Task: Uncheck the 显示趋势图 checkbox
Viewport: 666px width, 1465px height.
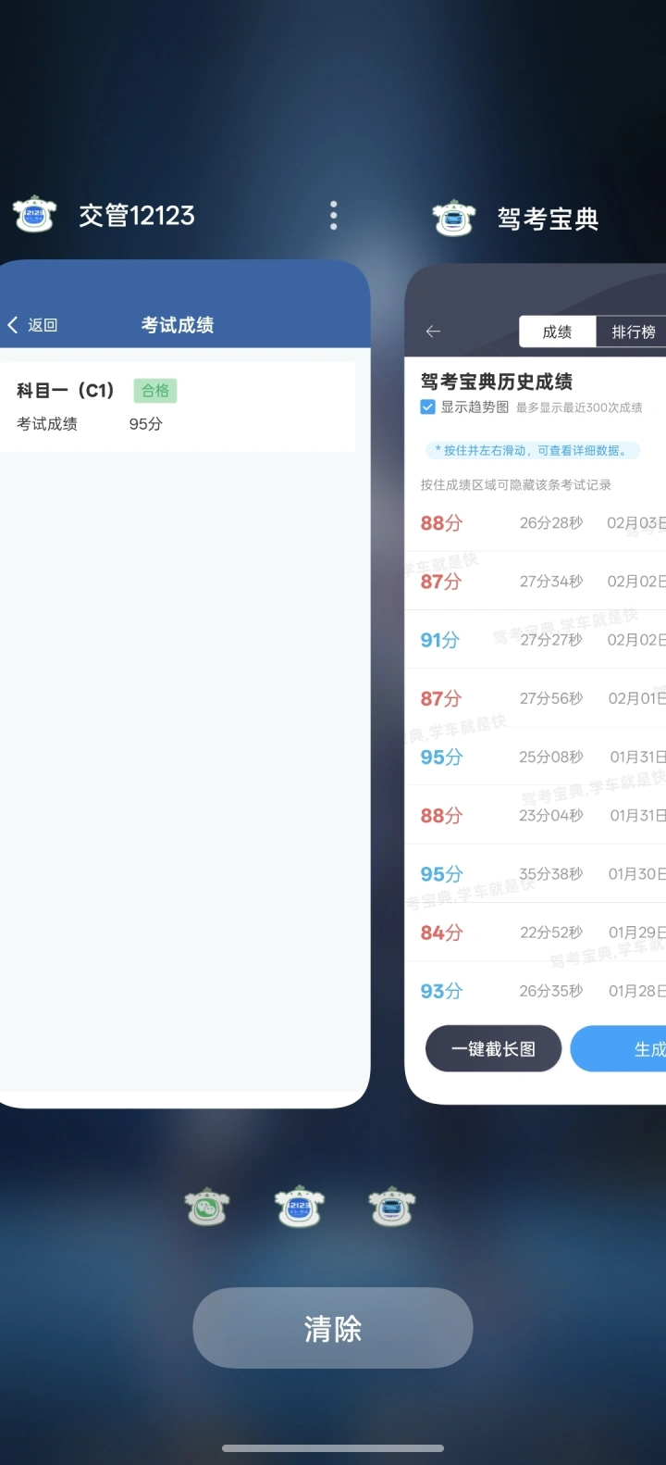Action: click(x=428, y=407)
